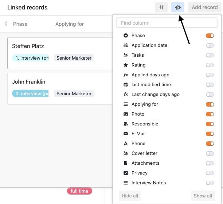Click the people icon beside Responsible
Viewport: 223px width, 204px height.
[x=126, y=124]
